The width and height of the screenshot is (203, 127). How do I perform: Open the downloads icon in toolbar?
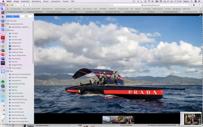(194, 5)
